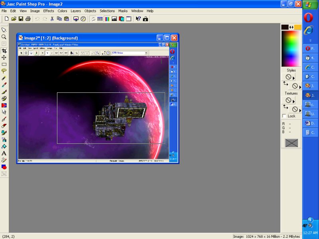The height and width of the screenshot is (239, 319).
Task: Switch to the Word document taskbar button
Action: pos(310,123)
